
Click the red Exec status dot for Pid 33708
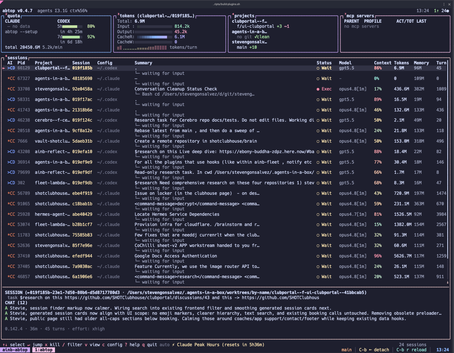pyautogui.click(x=318, y=89)
